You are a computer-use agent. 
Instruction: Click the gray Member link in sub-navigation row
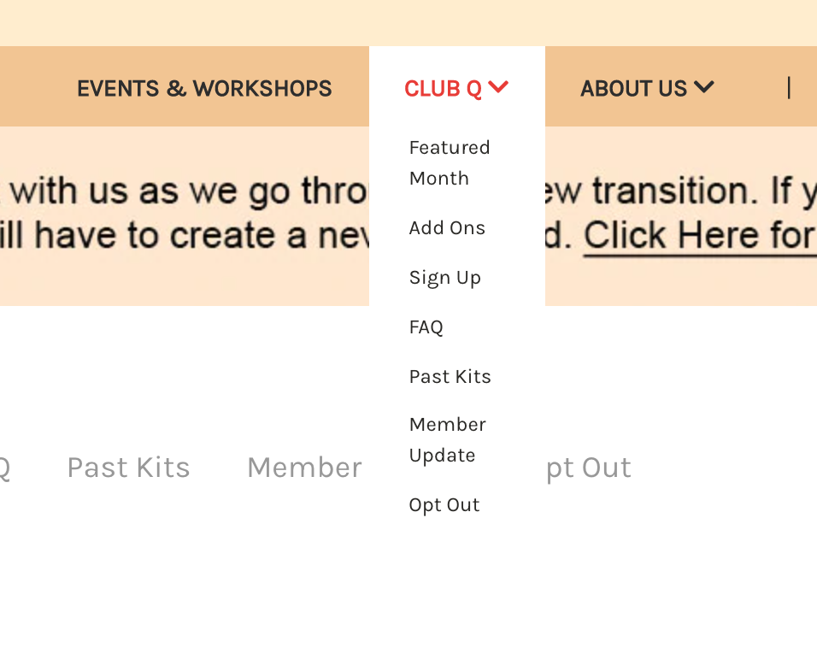[304, 468]
